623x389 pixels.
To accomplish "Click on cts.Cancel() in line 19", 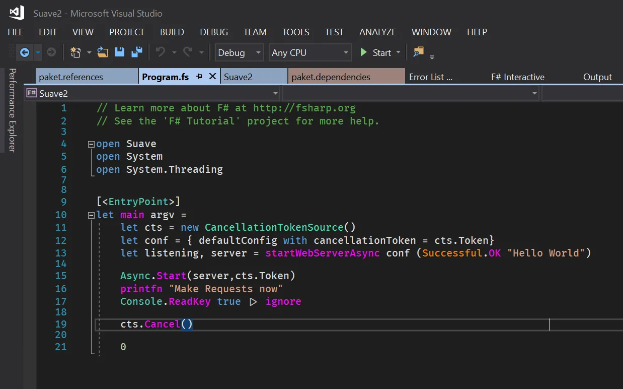I will pyautogui.click(x=157, y=324).
